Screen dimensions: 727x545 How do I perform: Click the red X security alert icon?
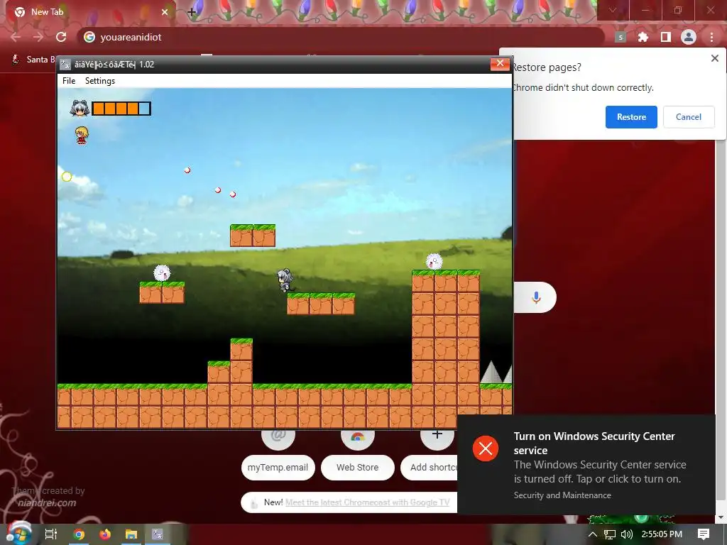[x=486, y=448]
